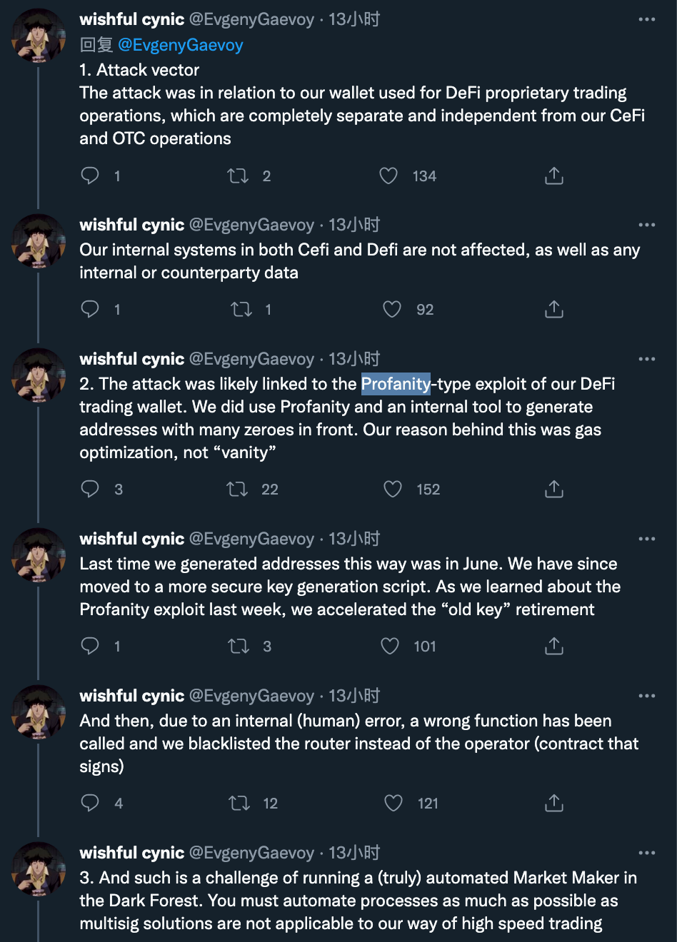Click the @EvgenyGaevoy reply mention link
The width and height of the screenshot is (677, 942).
(x=180, y=45)
